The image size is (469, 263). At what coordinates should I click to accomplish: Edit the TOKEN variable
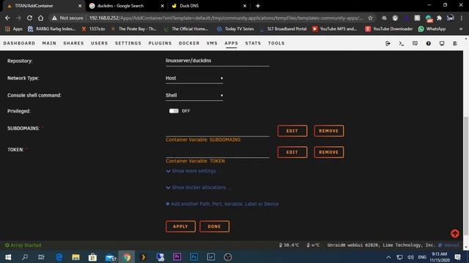(x=292, y=152)
